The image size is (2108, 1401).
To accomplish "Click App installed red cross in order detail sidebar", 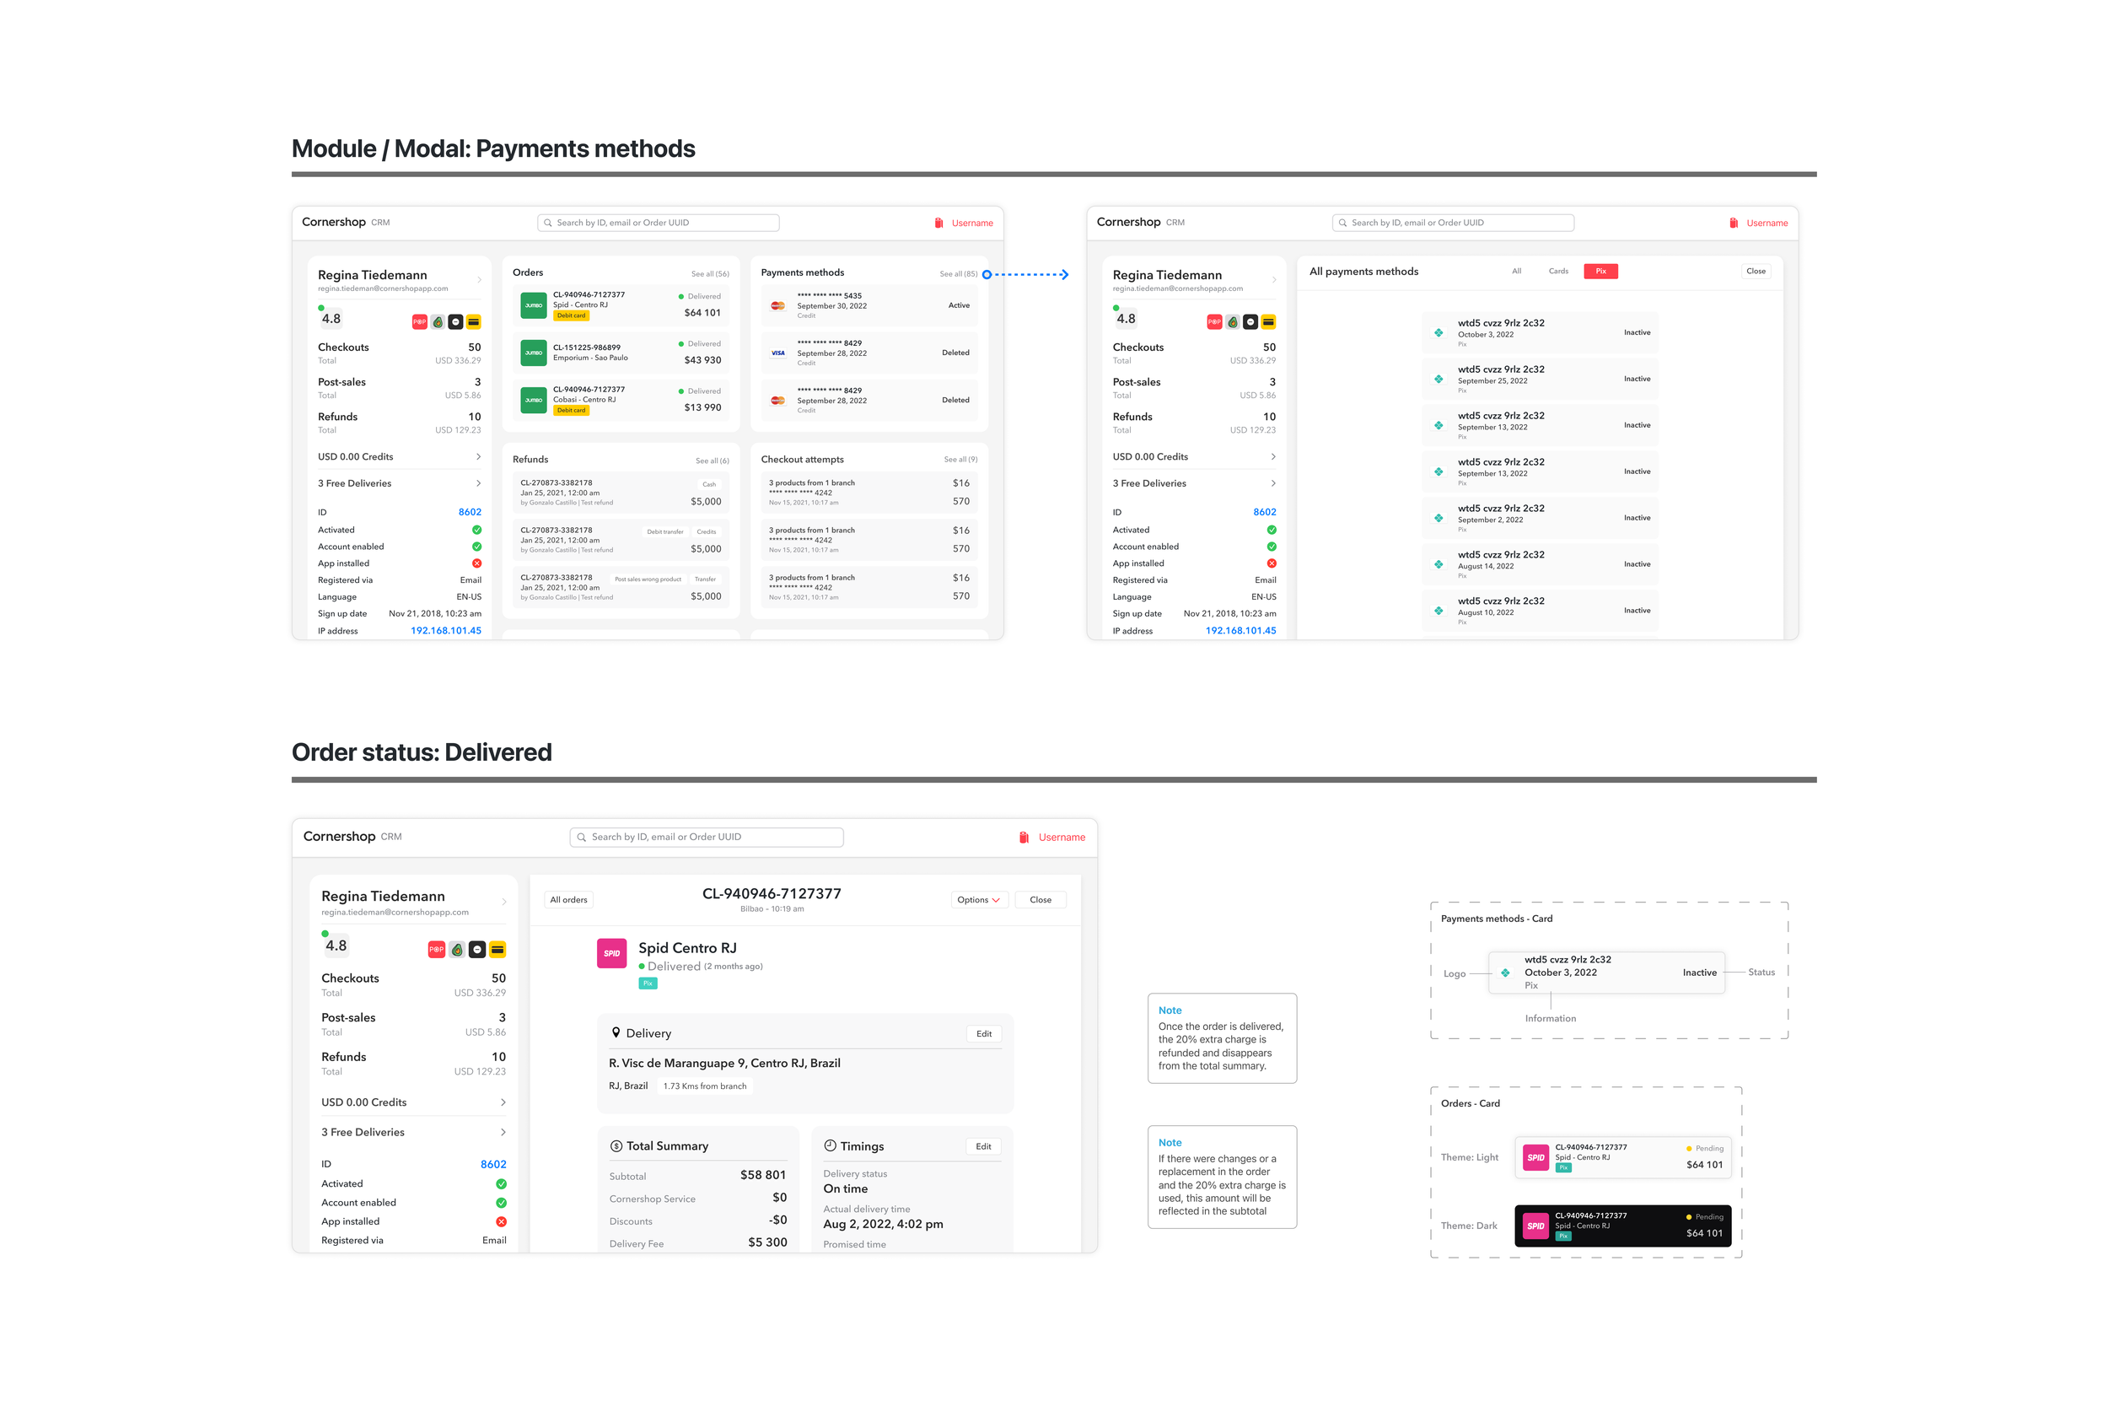I will pyautogui.click(x=501, y=1221).
